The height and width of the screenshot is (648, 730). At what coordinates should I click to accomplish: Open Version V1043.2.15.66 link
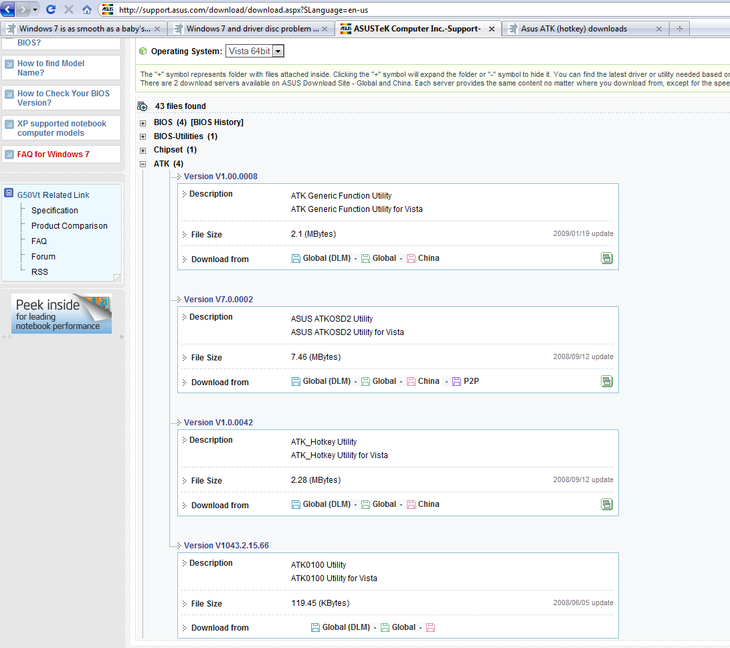point(226,546)
